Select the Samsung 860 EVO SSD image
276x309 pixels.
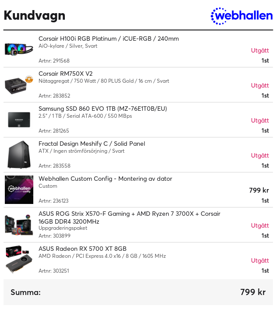pyautogui.click(x=19, y=119)
